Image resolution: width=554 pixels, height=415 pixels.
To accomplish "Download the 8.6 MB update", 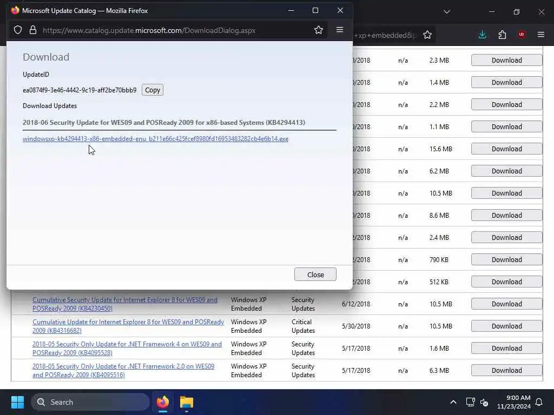I will click(x=506, y=215).
